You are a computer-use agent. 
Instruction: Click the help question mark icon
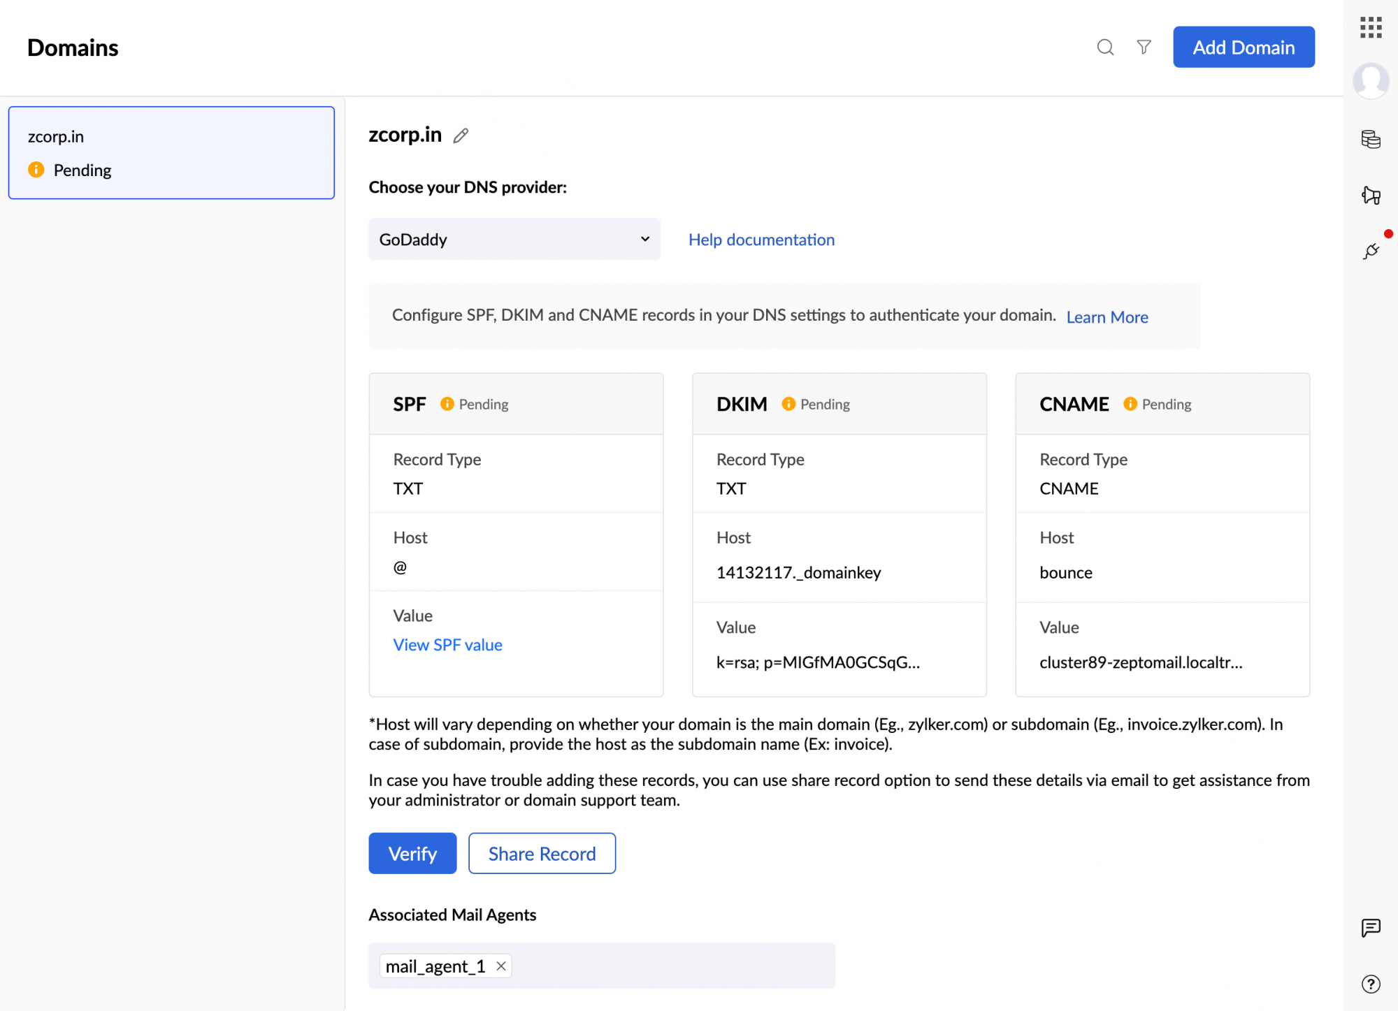coord(1371,984)
